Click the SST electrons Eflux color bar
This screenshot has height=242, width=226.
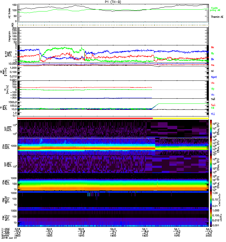(x=211, y=164)
